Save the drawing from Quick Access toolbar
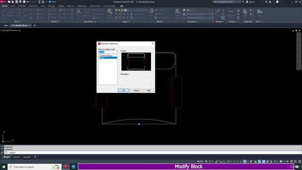Viewport: 302px width, 170px height. pos(17,2)
